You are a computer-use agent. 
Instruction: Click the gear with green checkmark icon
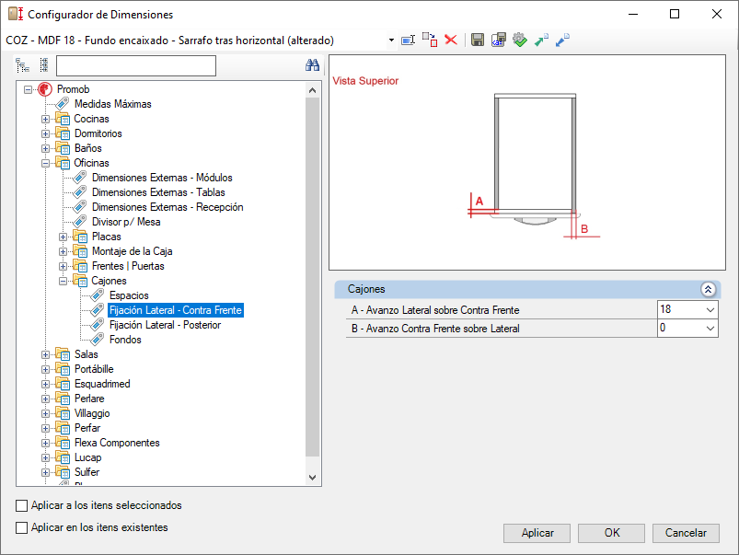[519, 40]
